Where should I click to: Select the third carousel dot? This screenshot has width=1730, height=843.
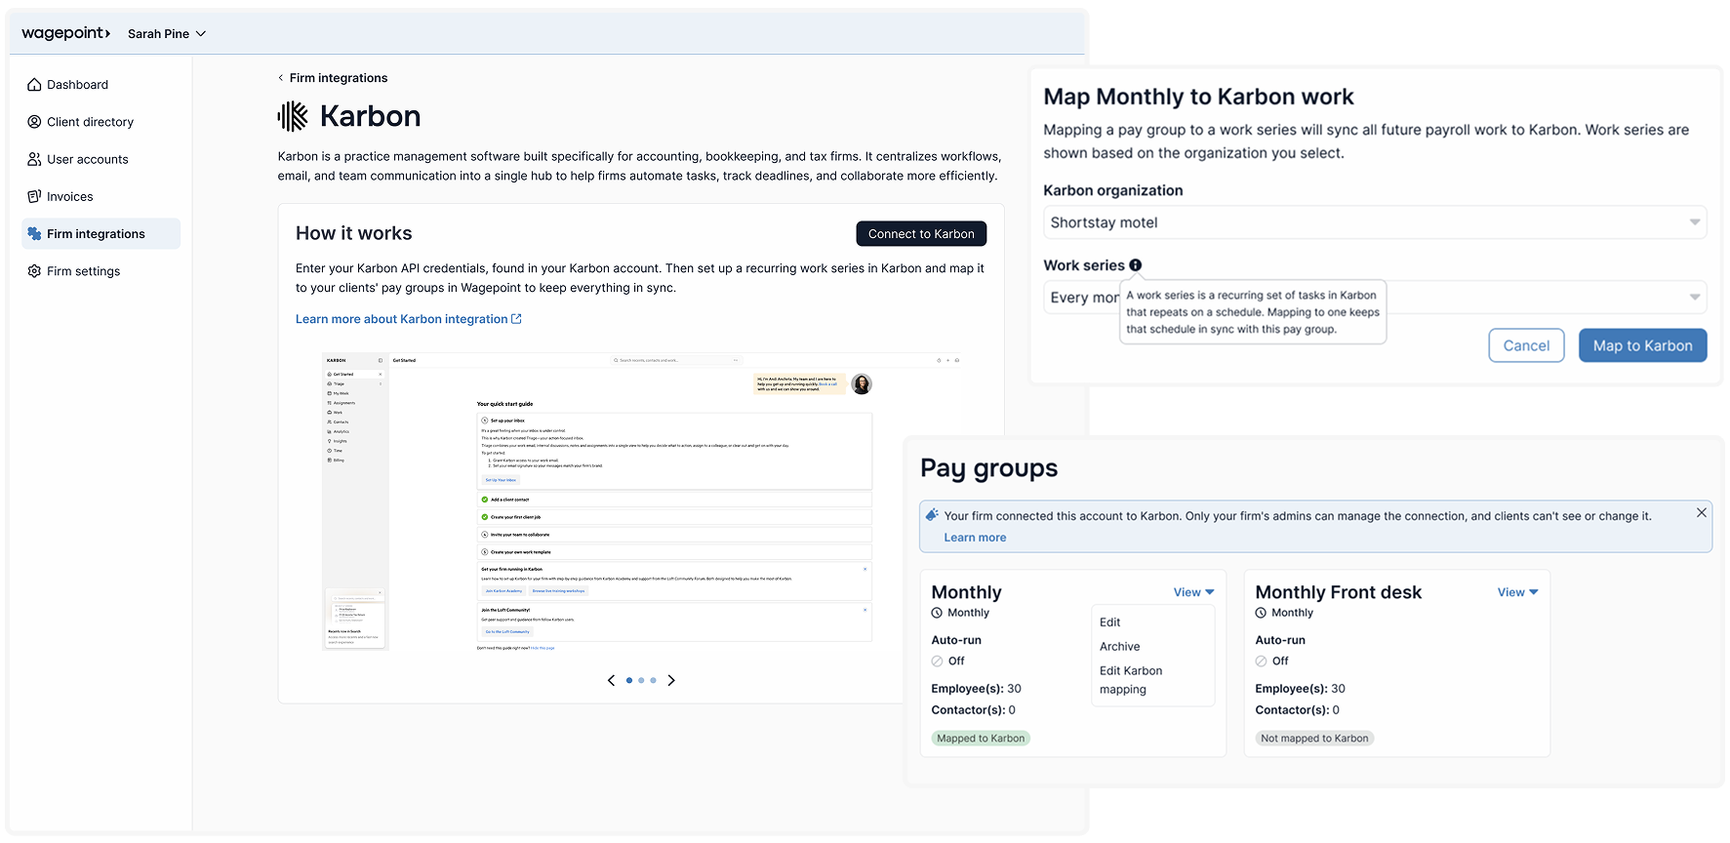click(x=653, y=680)
